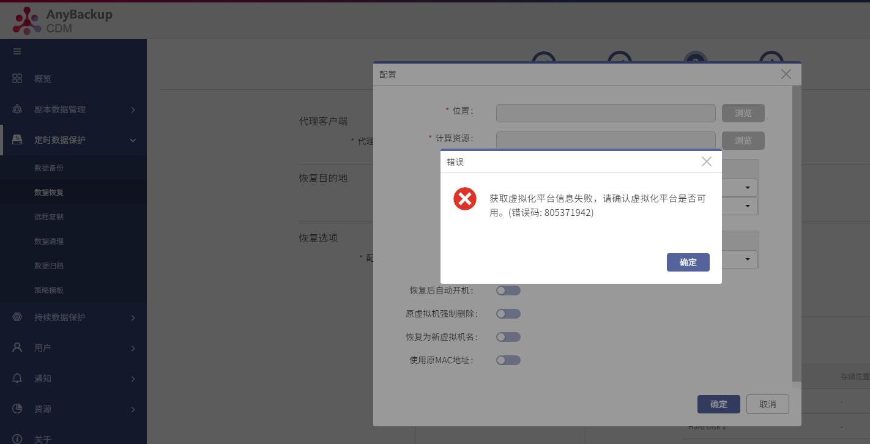Click 浏览 button next to 计算资源

pos(743,141)
